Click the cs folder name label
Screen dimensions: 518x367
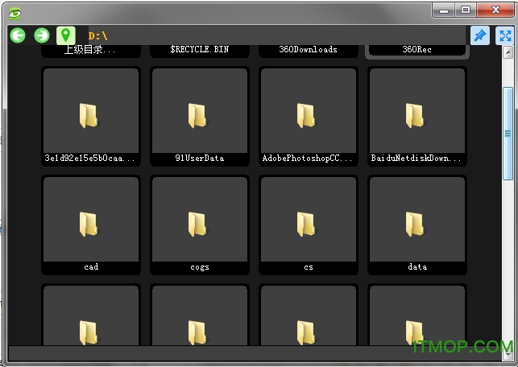[309, 267]
